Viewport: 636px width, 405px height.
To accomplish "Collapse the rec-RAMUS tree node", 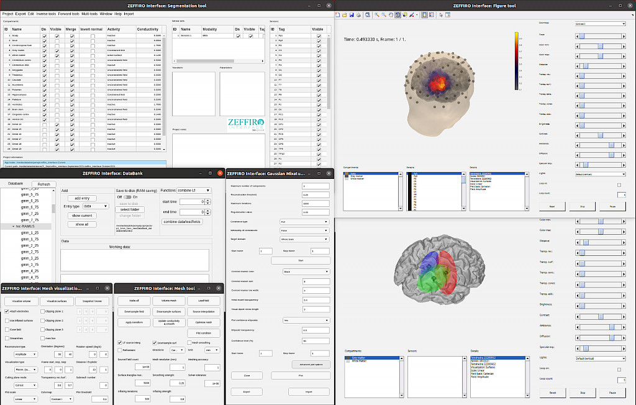I will point(14,227).
